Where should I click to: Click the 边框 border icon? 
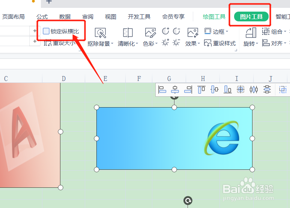[x=208, y=31]
